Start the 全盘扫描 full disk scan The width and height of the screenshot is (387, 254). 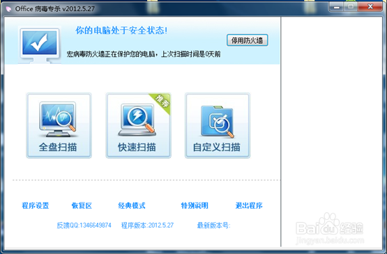pos(59,125)
